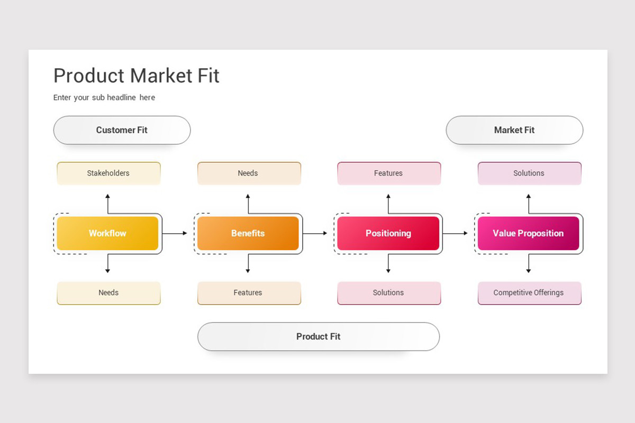Select the yellow Workflow box
The width and height of the screenshot is (635, 423).
107,233
